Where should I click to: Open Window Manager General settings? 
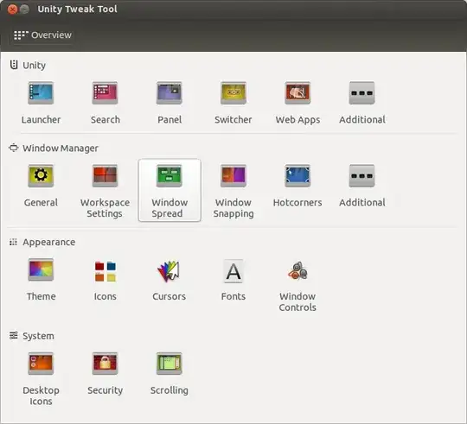tap(41, 186)
